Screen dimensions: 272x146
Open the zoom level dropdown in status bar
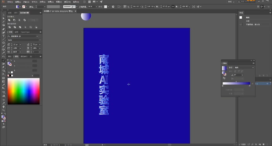tap(51, 145)
